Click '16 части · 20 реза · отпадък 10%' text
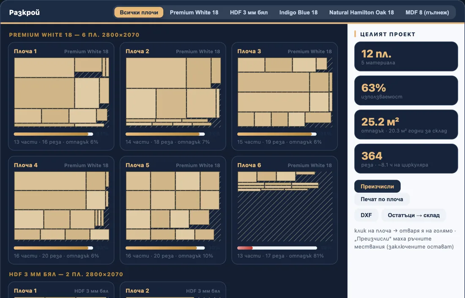Screen dimensions: 465x298 [x=170, y=256]
